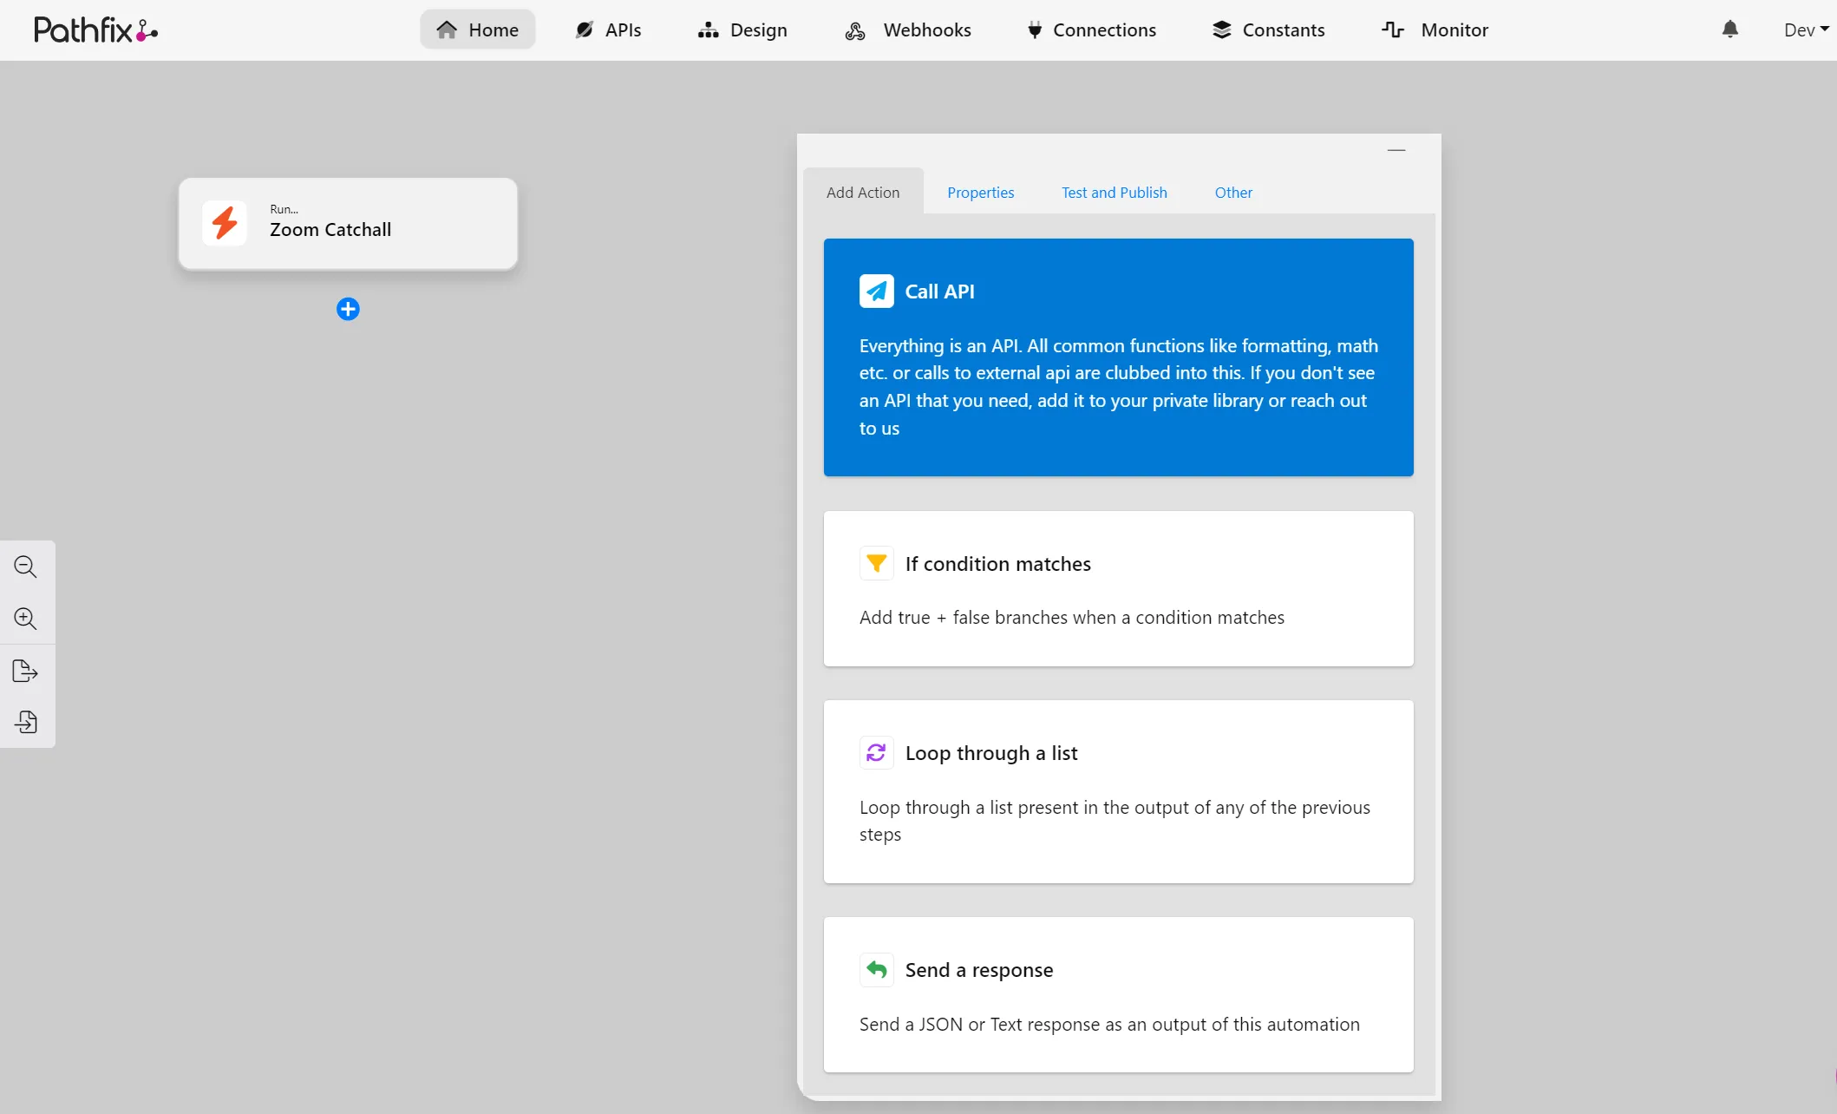Image resolution: width=1837 pixels, height=1114 pixels.
Task: Click the Pathfix logo
Action: click(x=95, y=29)
